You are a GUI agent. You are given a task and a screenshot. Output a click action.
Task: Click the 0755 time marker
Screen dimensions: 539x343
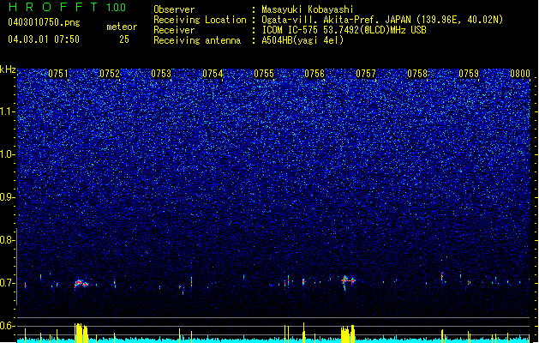click(x=264, y=74)
